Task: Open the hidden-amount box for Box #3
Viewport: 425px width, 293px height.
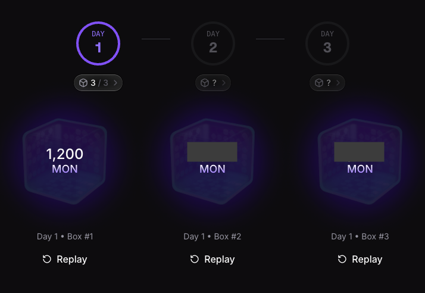Action: [x=360, y=161]
